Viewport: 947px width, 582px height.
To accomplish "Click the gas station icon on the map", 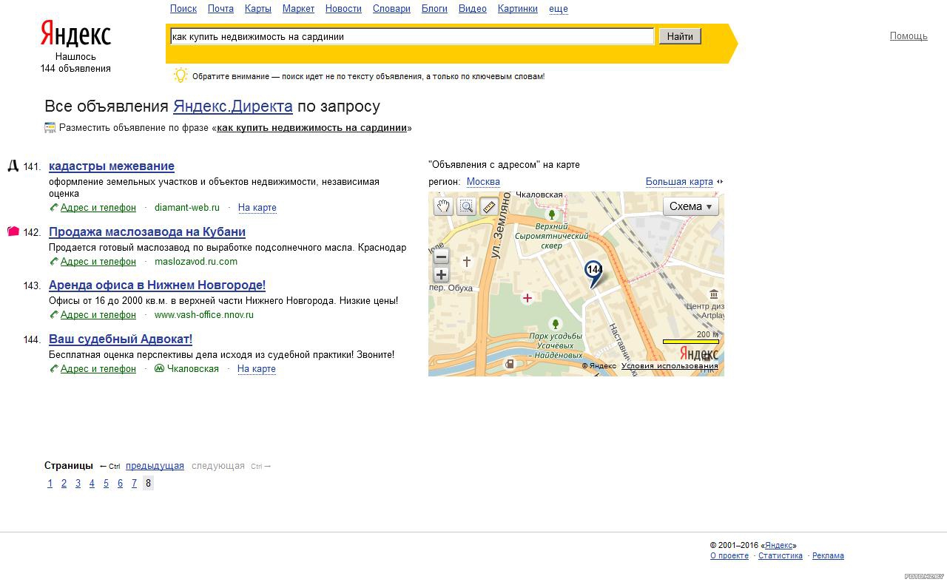I will [x=510, y=364].
